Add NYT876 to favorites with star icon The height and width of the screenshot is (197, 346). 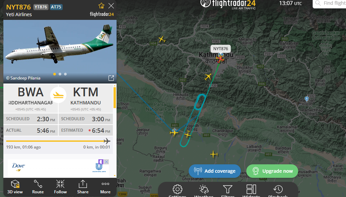click(101, 6)
